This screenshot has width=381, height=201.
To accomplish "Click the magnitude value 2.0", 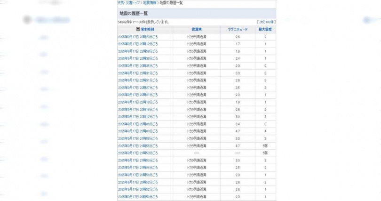I will (x=238, y=95).
